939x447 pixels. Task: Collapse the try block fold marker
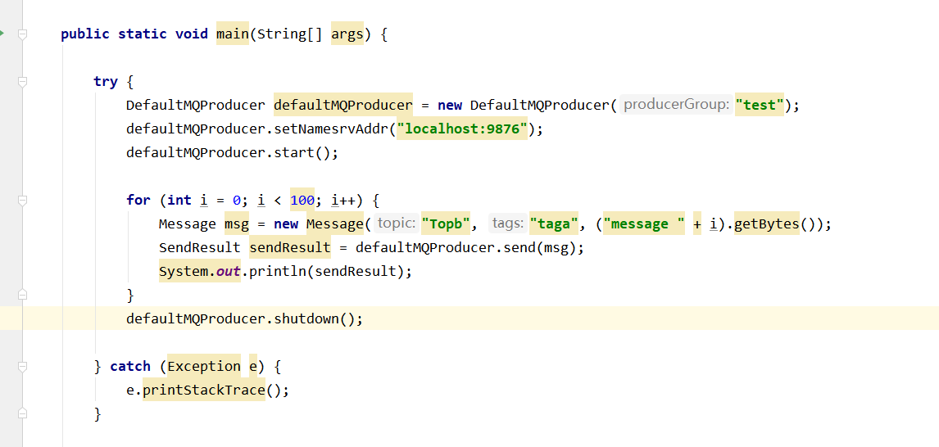pyautogui.click(x=23, y=82)
